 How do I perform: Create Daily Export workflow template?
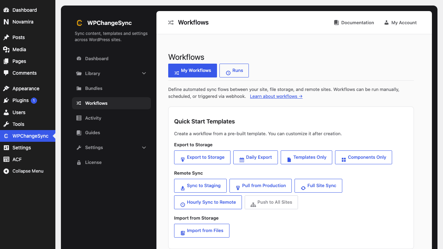point(255,157)
